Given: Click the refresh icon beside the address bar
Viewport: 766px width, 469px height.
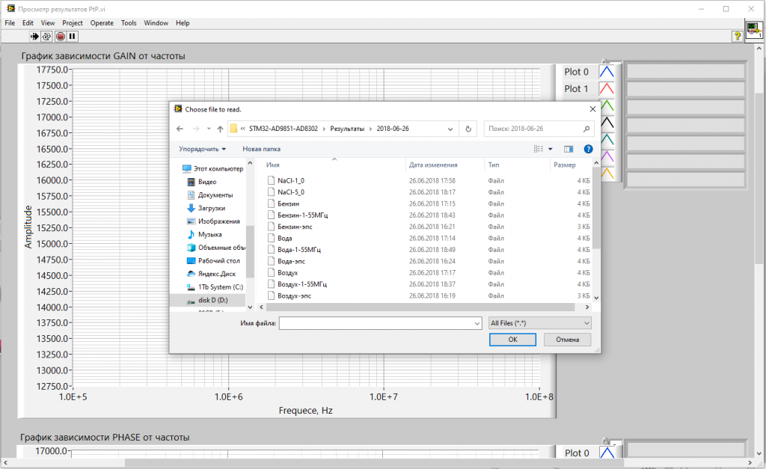Looking at the screenshot, I should pos(468,129).
